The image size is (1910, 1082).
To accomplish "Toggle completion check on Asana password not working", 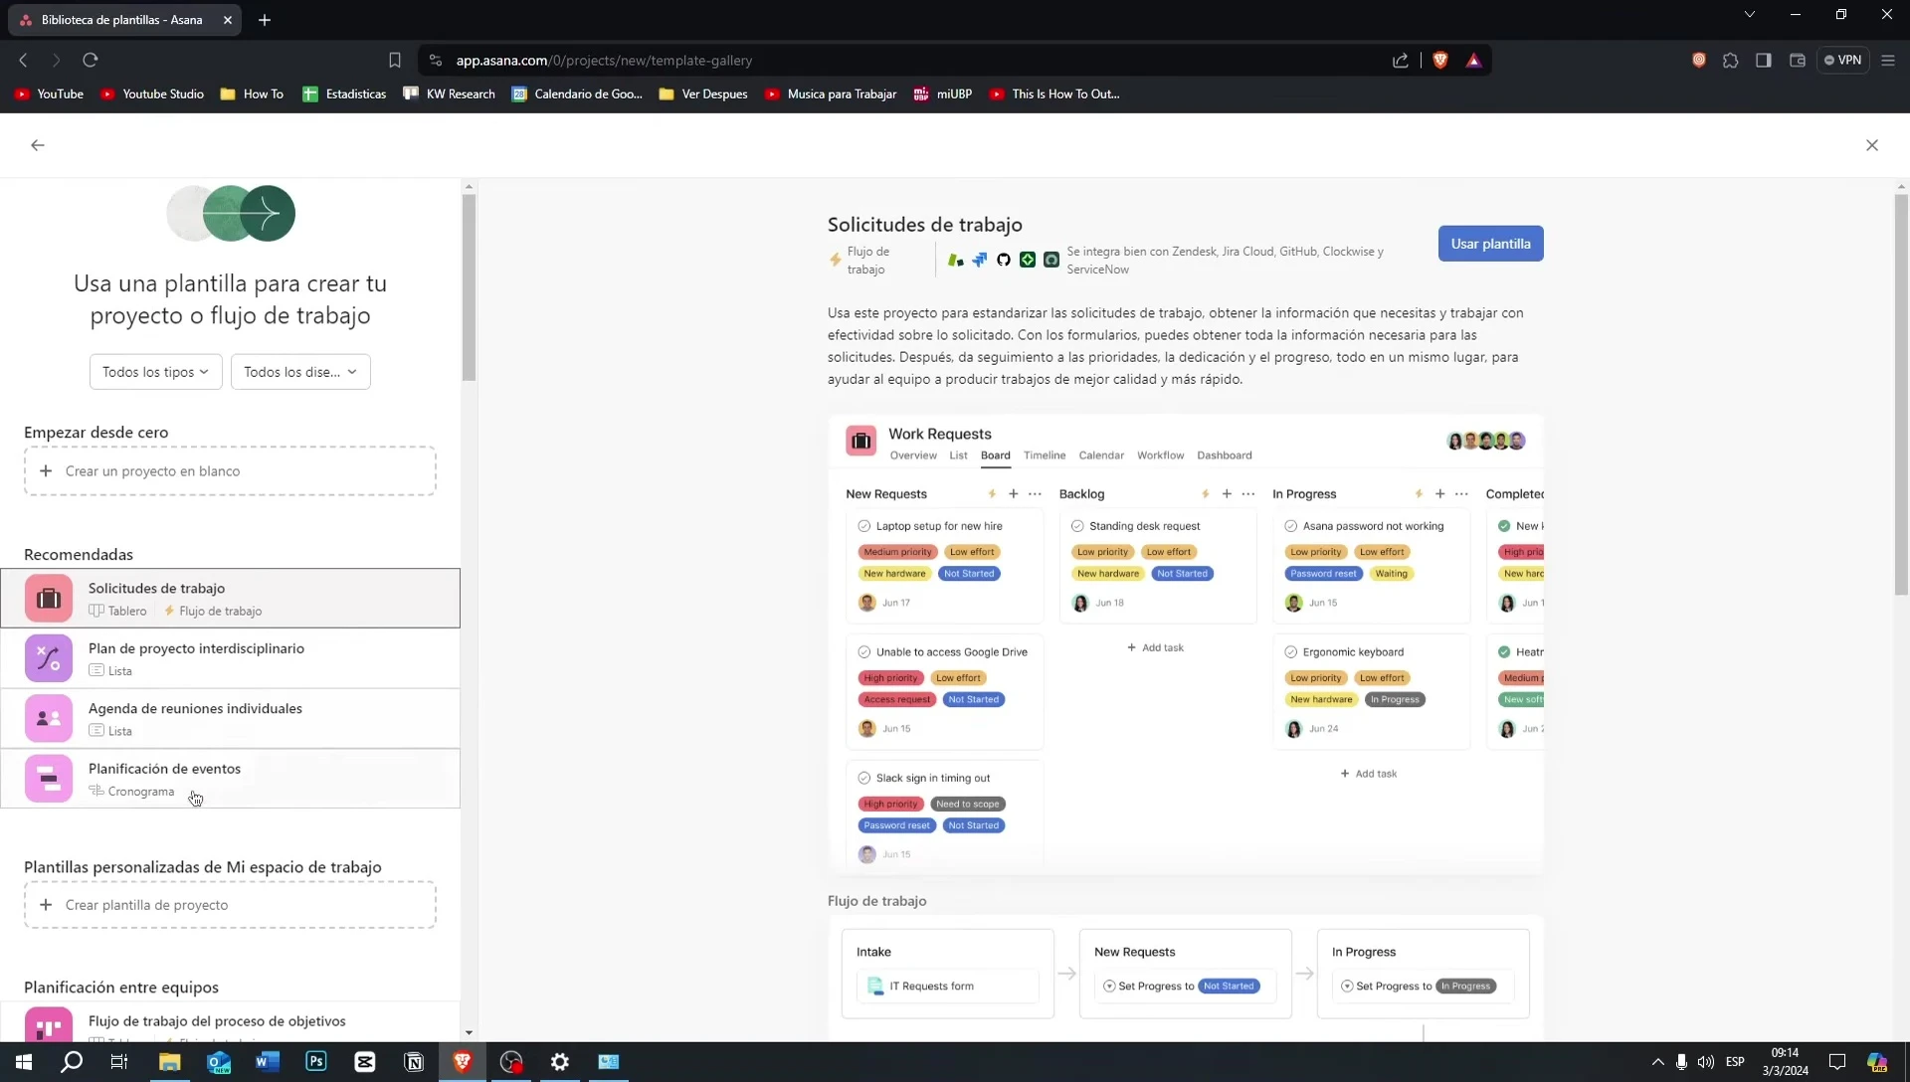I will [x=1291, y=527].
